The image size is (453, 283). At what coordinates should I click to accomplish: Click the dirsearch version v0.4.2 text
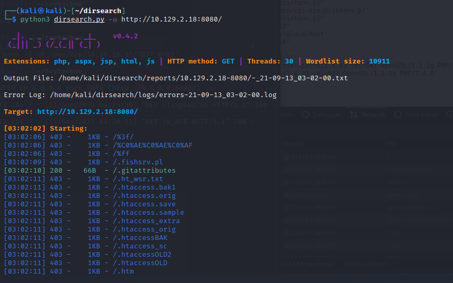pos(125,36)
